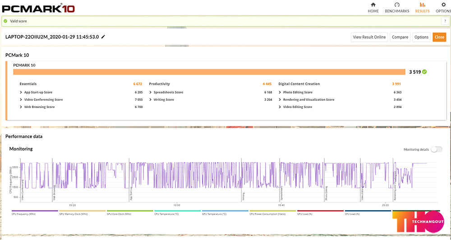
Task: Select CPU Load (%) legend entry
Action: click(368, 213)
